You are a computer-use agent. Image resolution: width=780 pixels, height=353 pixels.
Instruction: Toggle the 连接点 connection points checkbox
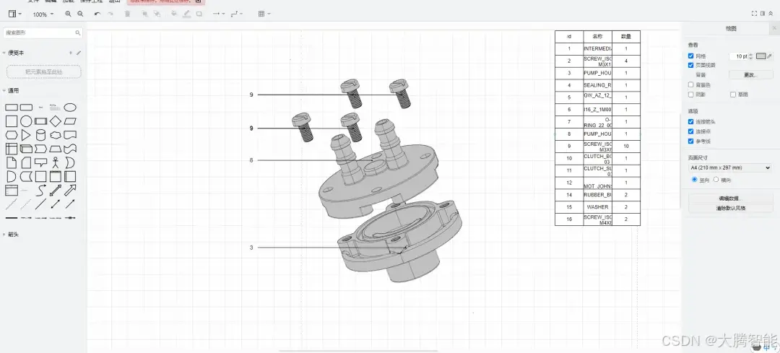[690, 131]
